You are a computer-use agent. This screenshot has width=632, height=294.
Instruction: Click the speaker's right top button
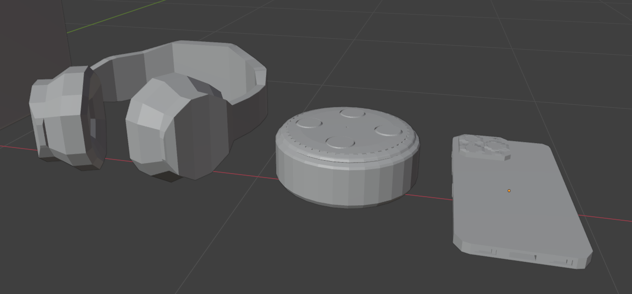coord(388,131)
